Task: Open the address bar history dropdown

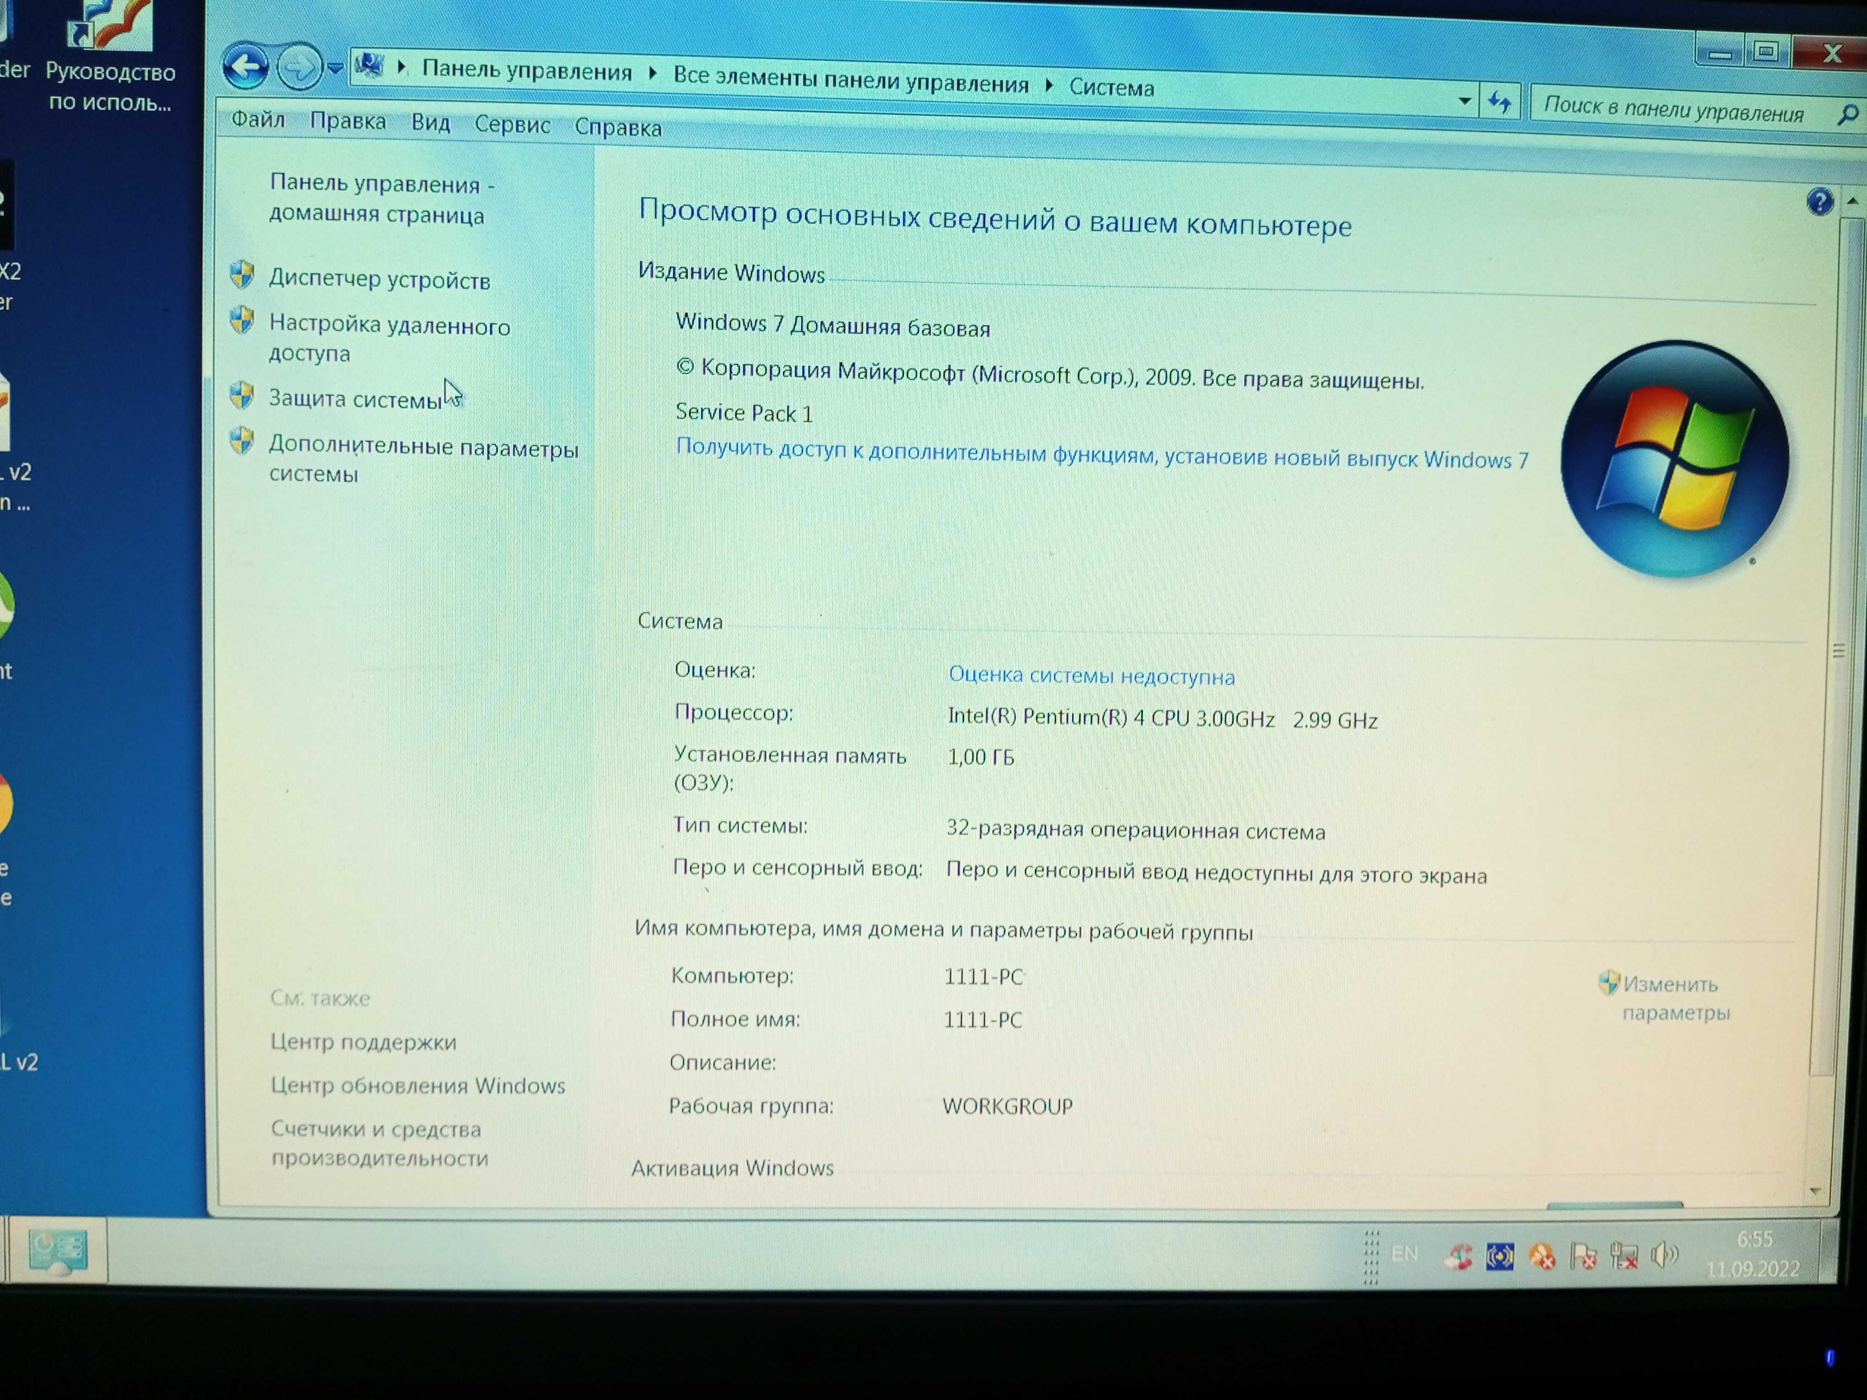Action: click(1464, 100)
